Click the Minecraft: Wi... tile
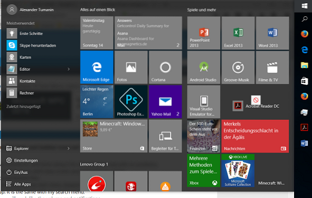Viewport: 312px width, 198px height. (x=272, y=171)
